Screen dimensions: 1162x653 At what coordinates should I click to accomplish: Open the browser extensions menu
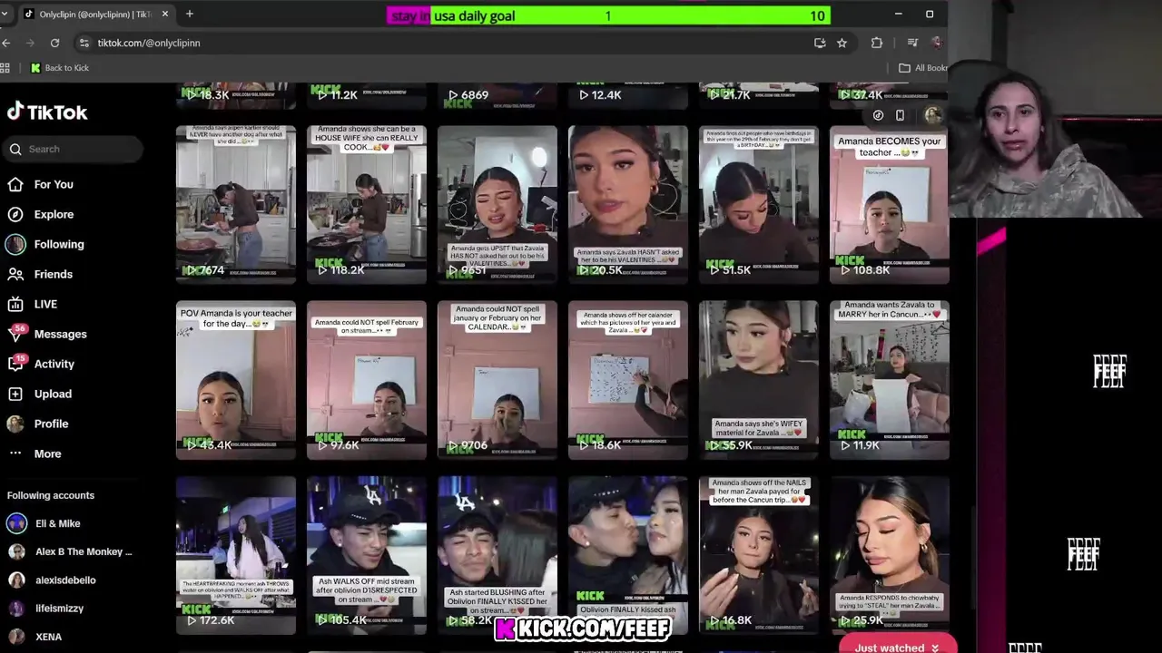(x=876, y=43)
